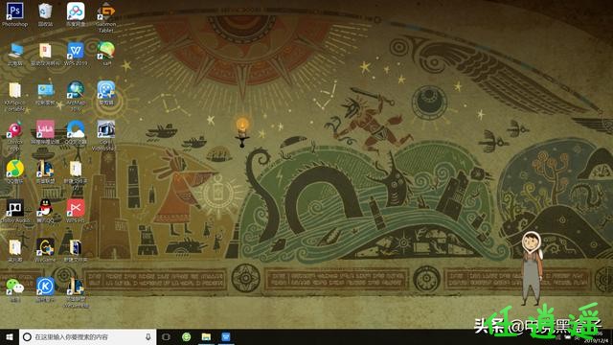Open File Explorer from the taskbar

(x=206, y=336)
